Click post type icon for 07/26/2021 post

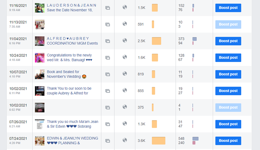(x=108, y=124)
